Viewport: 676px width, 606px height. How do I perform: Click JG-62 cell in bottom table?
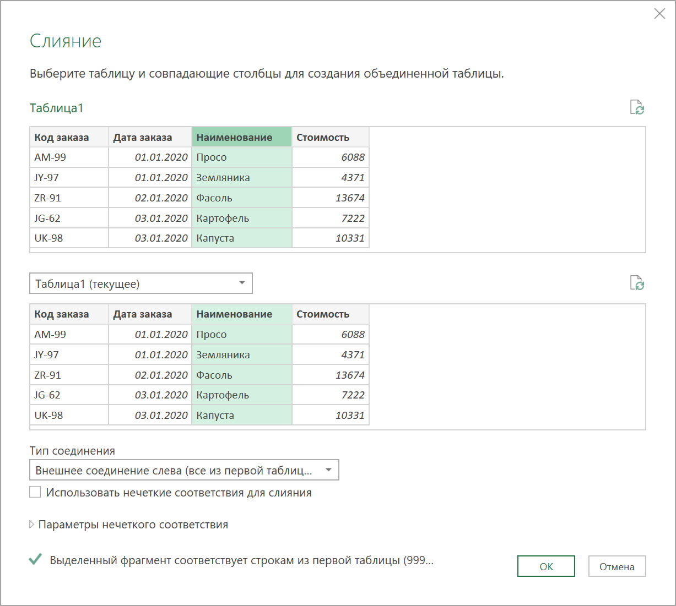(69, 395)
